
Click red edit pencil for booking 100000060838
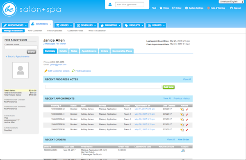point(187,130)
